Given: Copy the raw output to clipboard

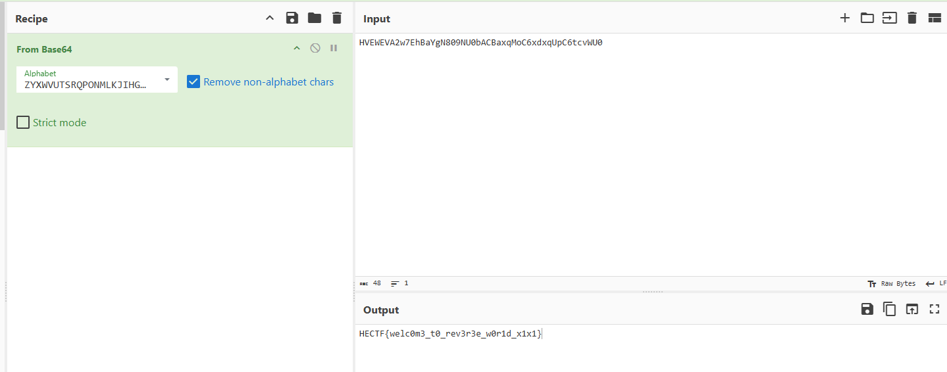Looking at the screenshot, I should coord(890,309).
